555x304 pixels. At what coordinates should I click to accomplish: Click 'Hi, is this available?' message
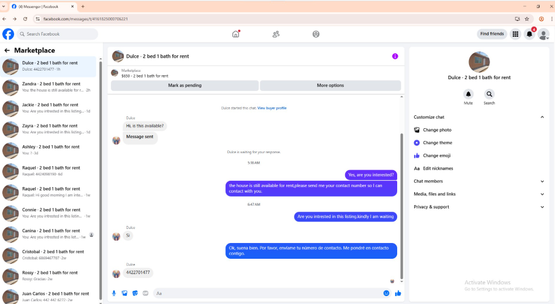(x=145, y=126)
